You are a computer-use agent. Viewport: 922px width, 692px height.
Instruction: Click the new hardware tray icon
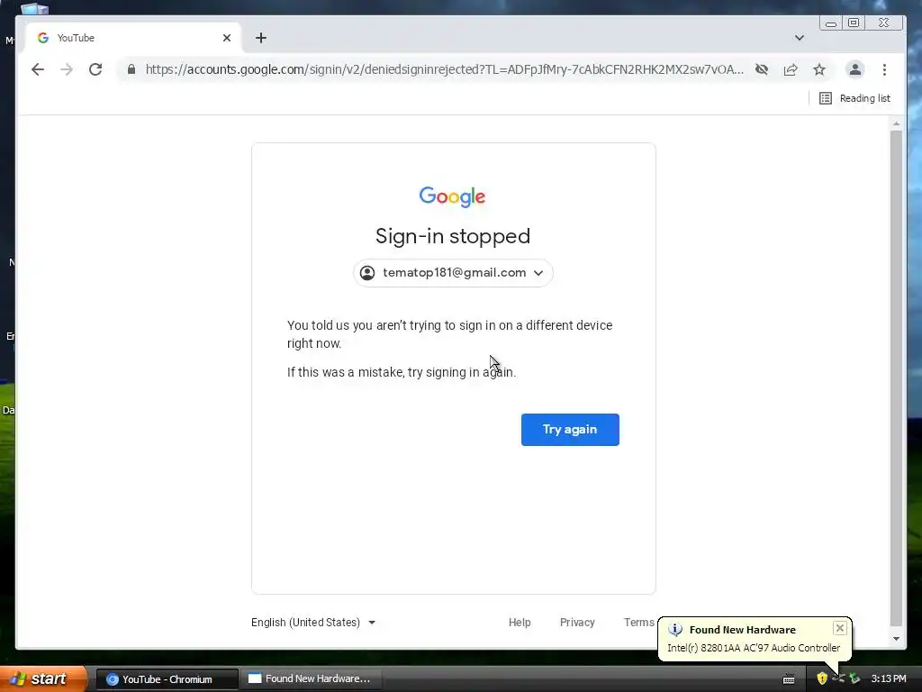pos(854,678)
